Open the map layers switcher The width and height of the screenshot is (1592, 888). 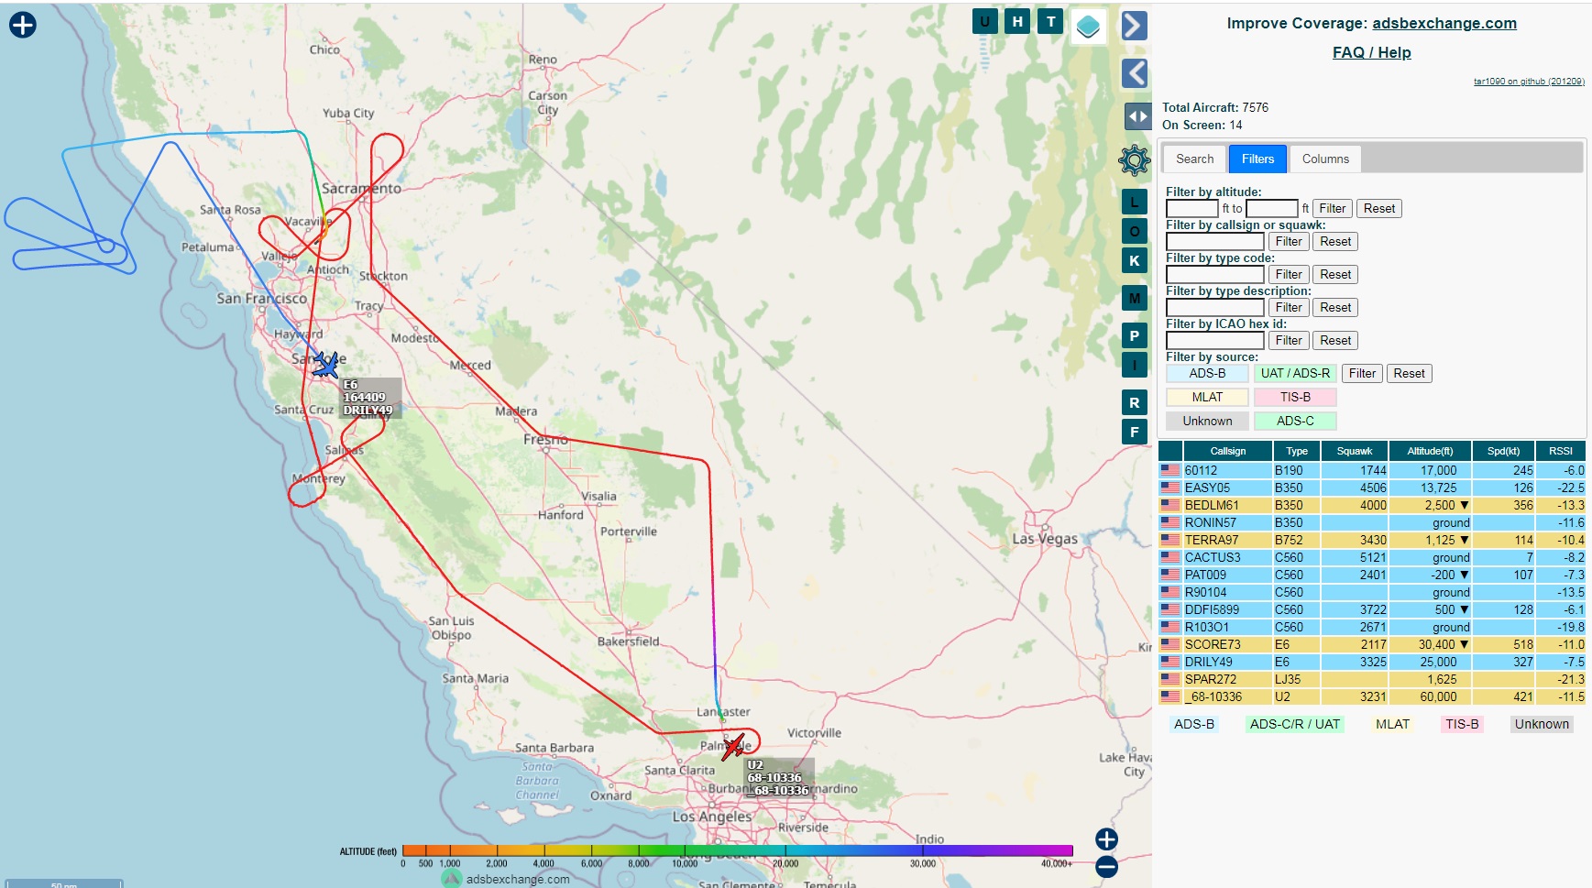[x=1088, y=27]
